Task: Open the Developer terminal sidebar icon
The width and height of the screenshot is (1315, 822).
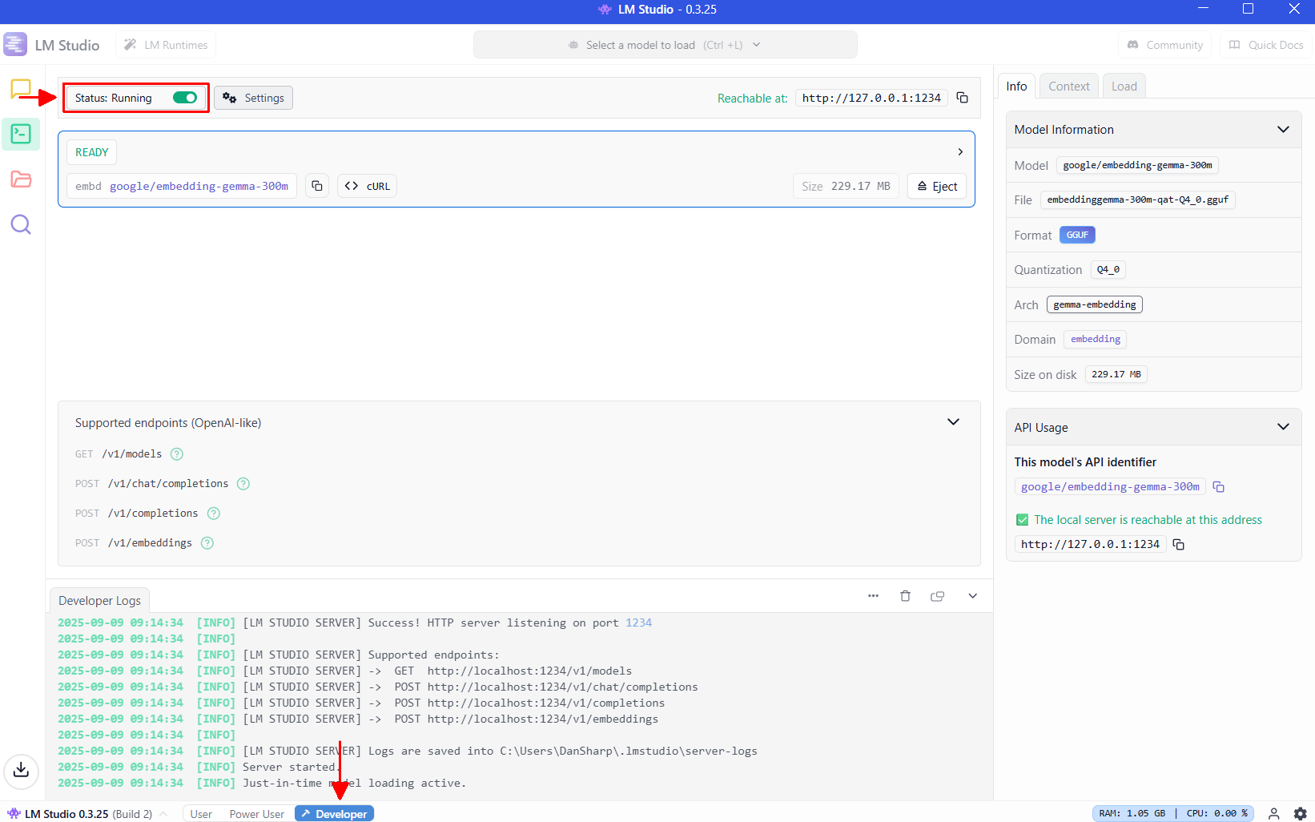Action: tap(21, 134)
